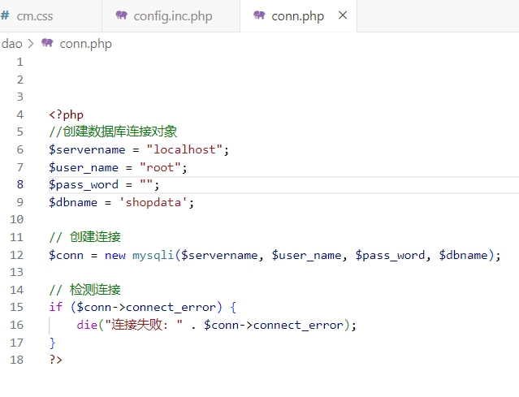Image resolution: width=519 pixels, height=397 pixels.
Task: Click the CSS hash icon on cm.css tab
Action: pos(5,15)
